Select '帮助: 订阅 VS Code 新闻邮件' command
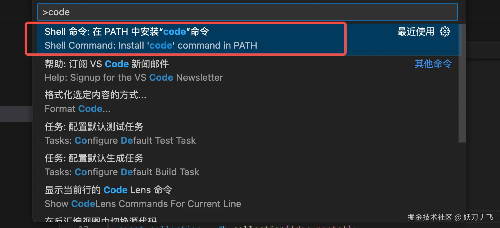500x228 pixels. [107, 64]
